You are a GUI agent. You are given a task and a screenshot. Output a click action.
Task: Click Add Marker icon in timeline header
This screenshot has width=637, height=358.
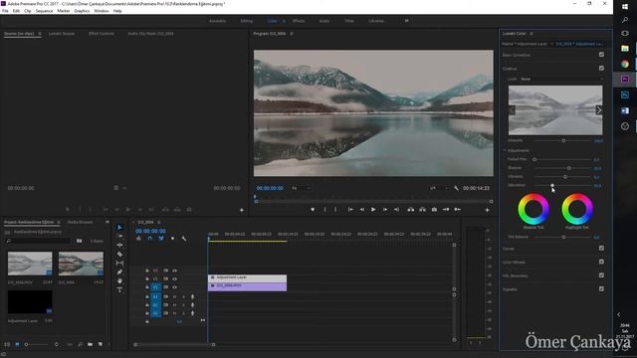[x=172, y=239]
